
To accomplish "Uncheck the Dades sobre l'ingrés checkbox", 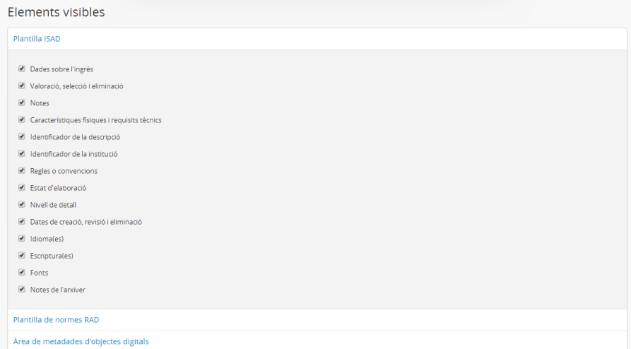I will point(22,69).
